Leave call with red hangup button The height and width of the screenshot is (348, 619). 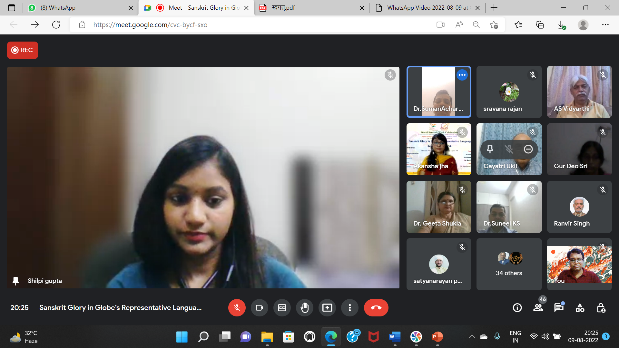point(376,308)
